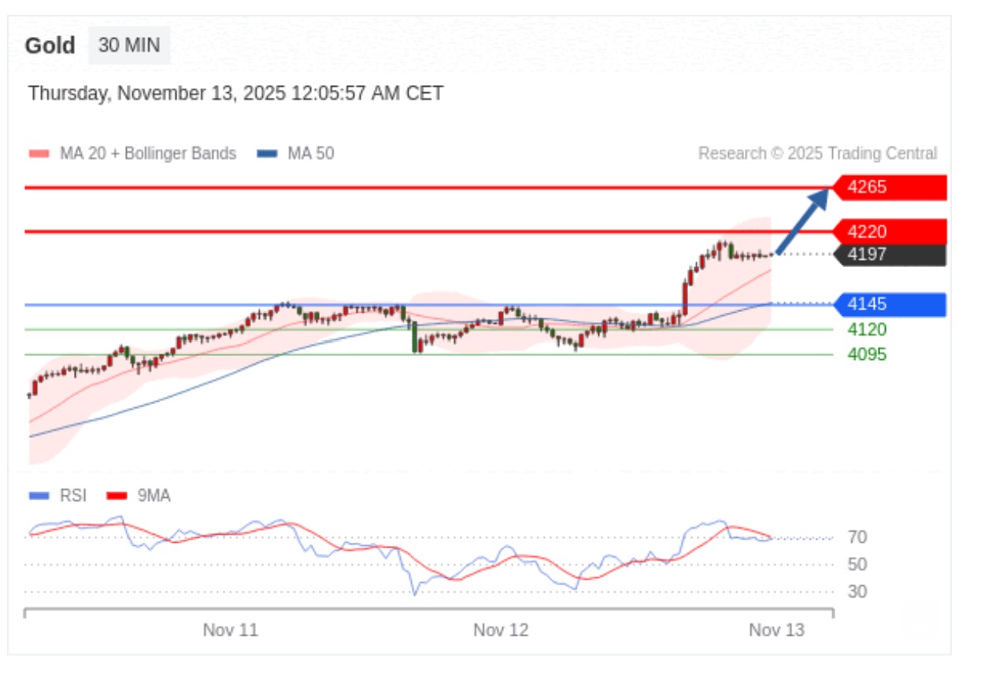Click the green 4095 support label

(866, 354)
